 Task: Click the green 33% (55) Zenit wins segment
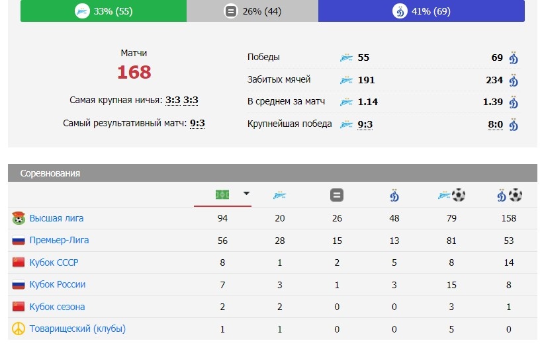(x=103, y=11)
